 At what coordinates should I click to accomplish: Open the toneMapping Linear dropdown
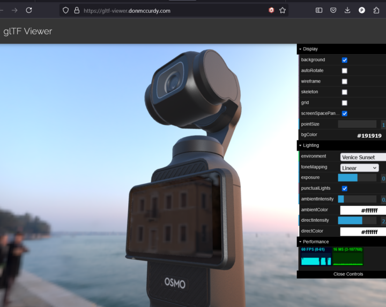[x=359, y=168]
